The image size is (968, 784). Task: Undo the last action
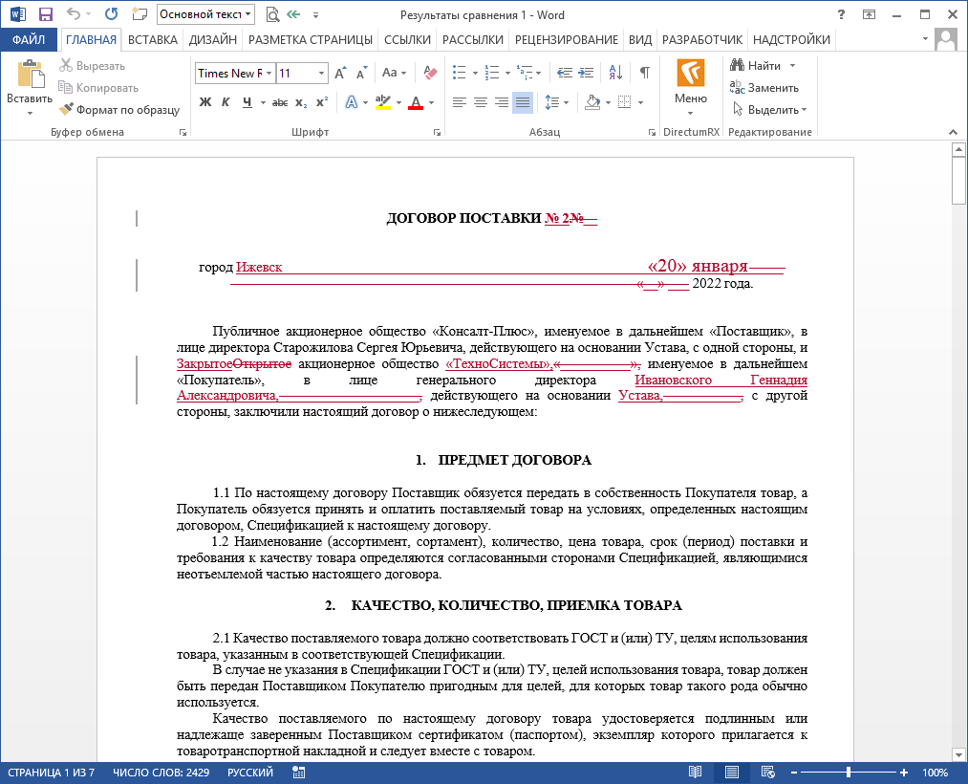pyautogui.click(x=74, y=14)
